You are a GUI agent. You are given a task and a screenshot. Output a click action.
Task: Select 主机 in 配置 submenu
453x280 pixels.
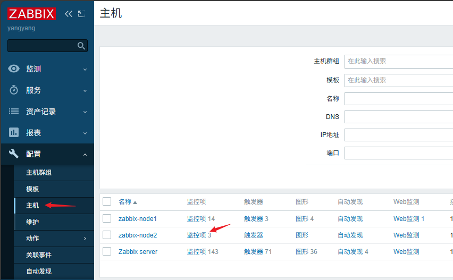click(32, 206)
